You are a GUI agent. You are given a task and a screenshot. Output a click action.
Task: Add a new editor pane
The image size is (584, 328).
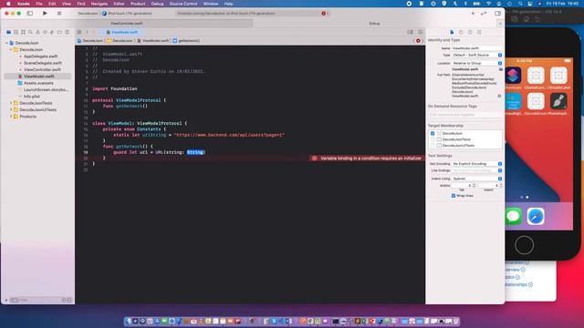point(421,33)
